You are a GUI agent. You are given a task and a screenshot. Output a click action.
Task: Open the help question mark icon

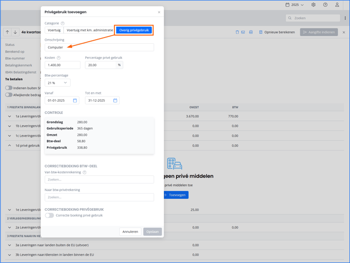[x=325, y=5]
